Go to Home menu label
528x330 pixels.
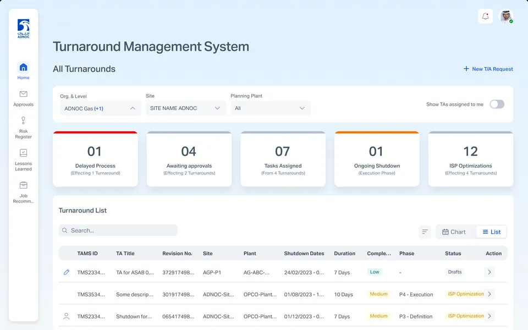(23, 78)
